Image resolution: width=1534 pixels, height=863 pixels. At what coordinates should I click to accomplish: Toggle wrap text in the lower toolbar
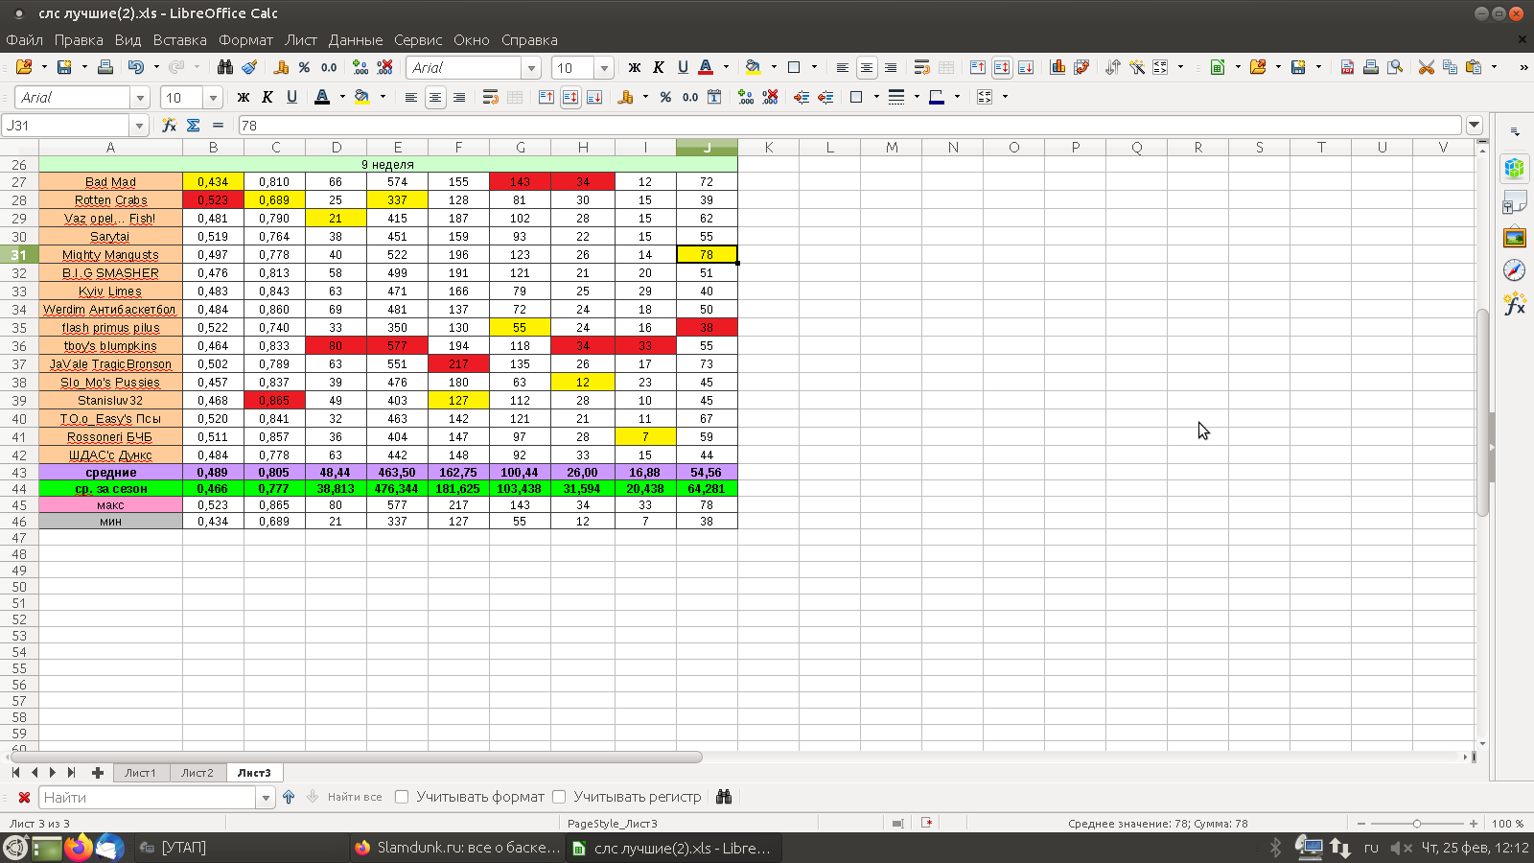coord(490,97)
